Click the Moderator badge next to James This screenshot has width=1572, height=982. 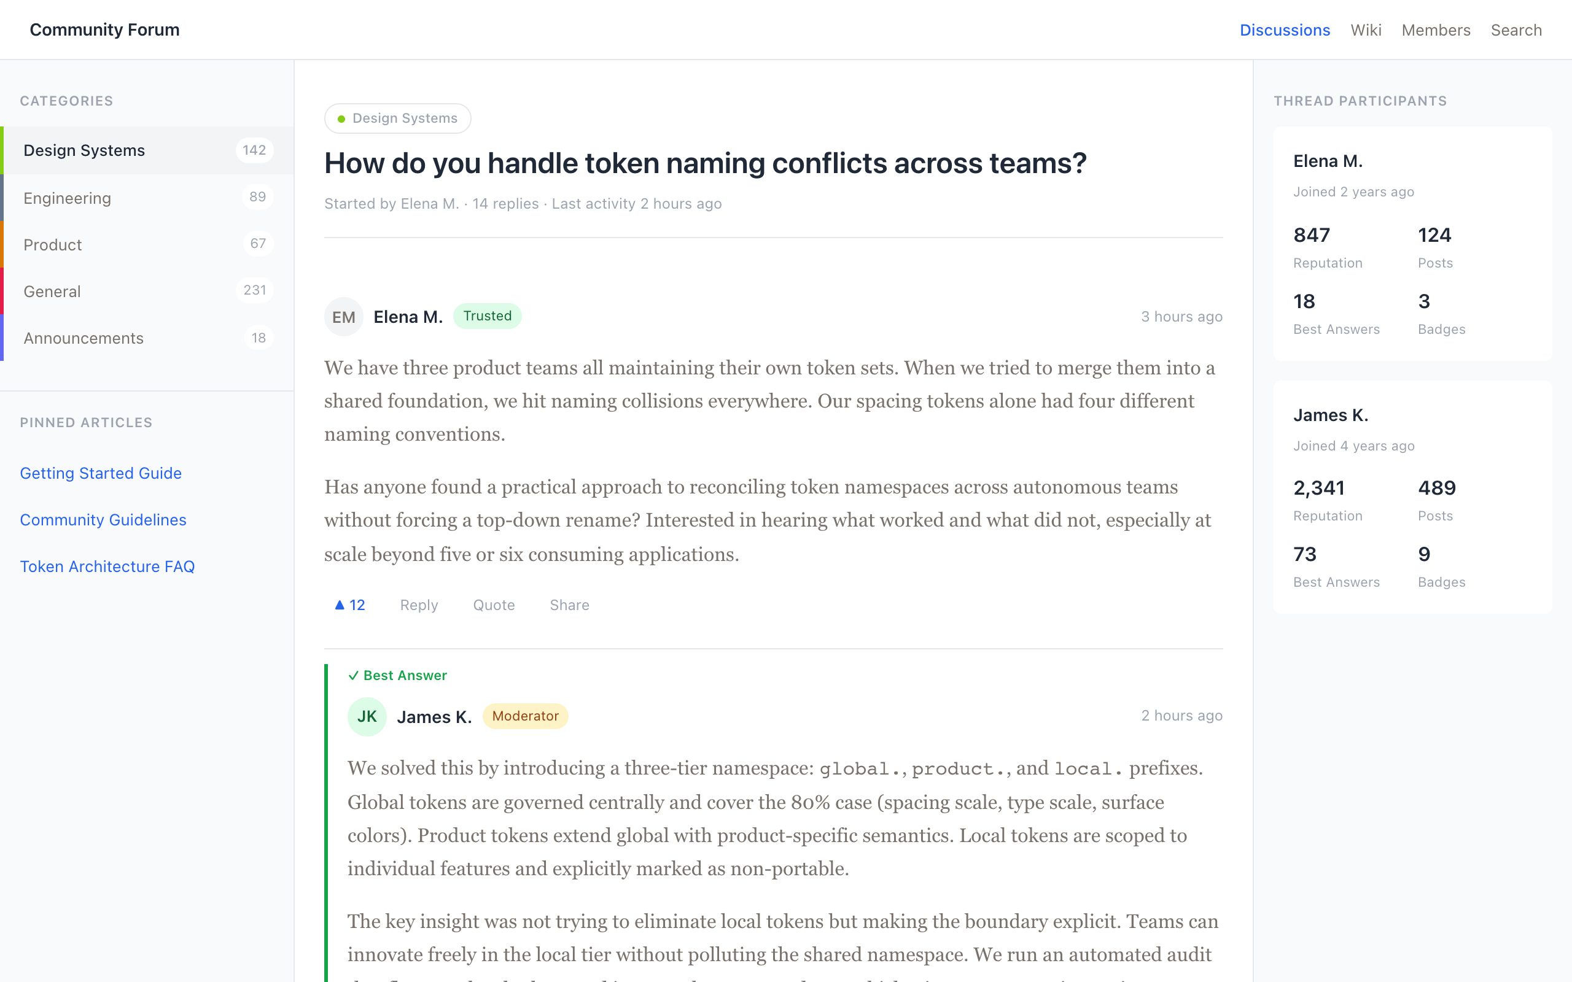[525, 716]
